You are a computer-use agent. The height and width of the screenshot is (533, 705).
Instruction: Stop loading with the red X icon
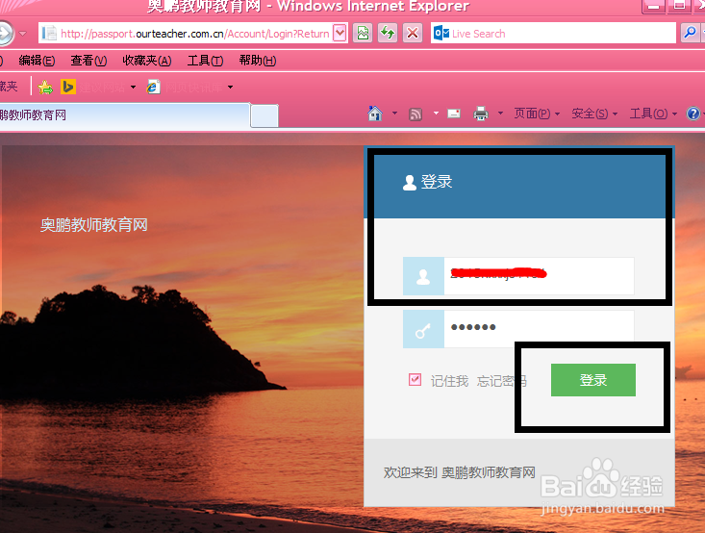412,34
